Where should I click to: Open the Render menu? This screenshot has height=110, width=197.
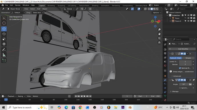[x=18, y=5]
